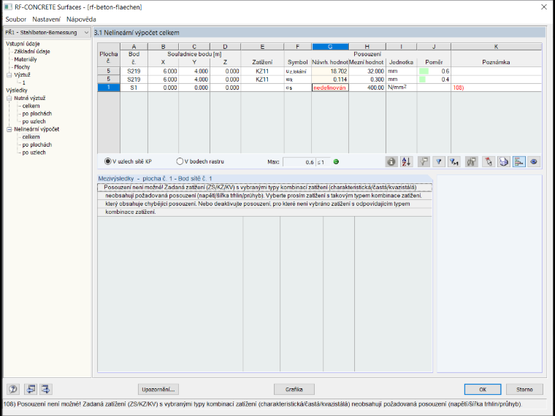Screen dimensions: 555x416
Task: Collapse the Nutná výztuž tree node
Action: [x=9, y=99]
